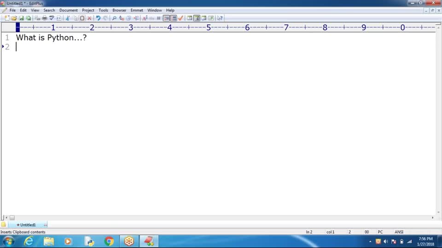Open Find with magnifier icon

click(114, 18)
